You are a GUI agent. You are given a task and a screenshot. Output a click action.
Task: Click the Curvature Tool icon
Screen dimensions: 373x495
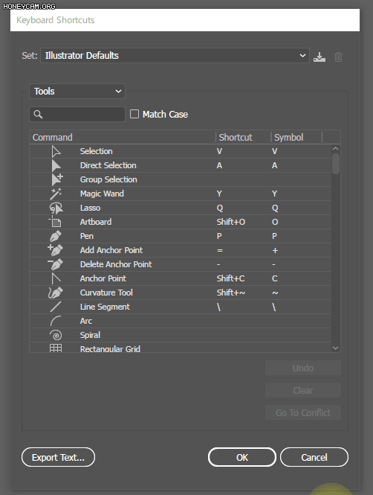click(56, 293)
